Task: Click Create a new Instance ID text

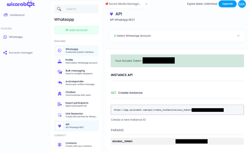Action: pyautogui.click(x=128, y=120)
